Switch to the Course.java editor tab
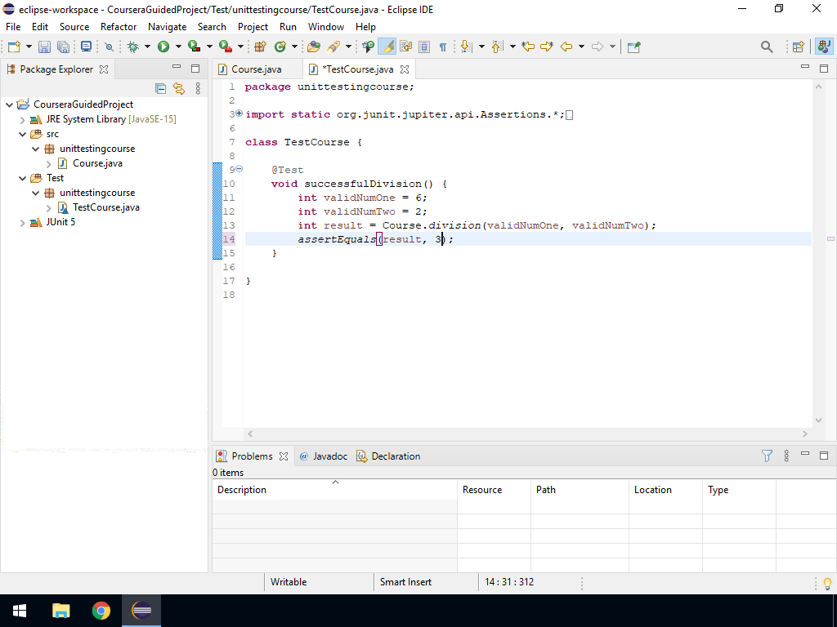The image size is (837, 627). [x=256, y=69]
